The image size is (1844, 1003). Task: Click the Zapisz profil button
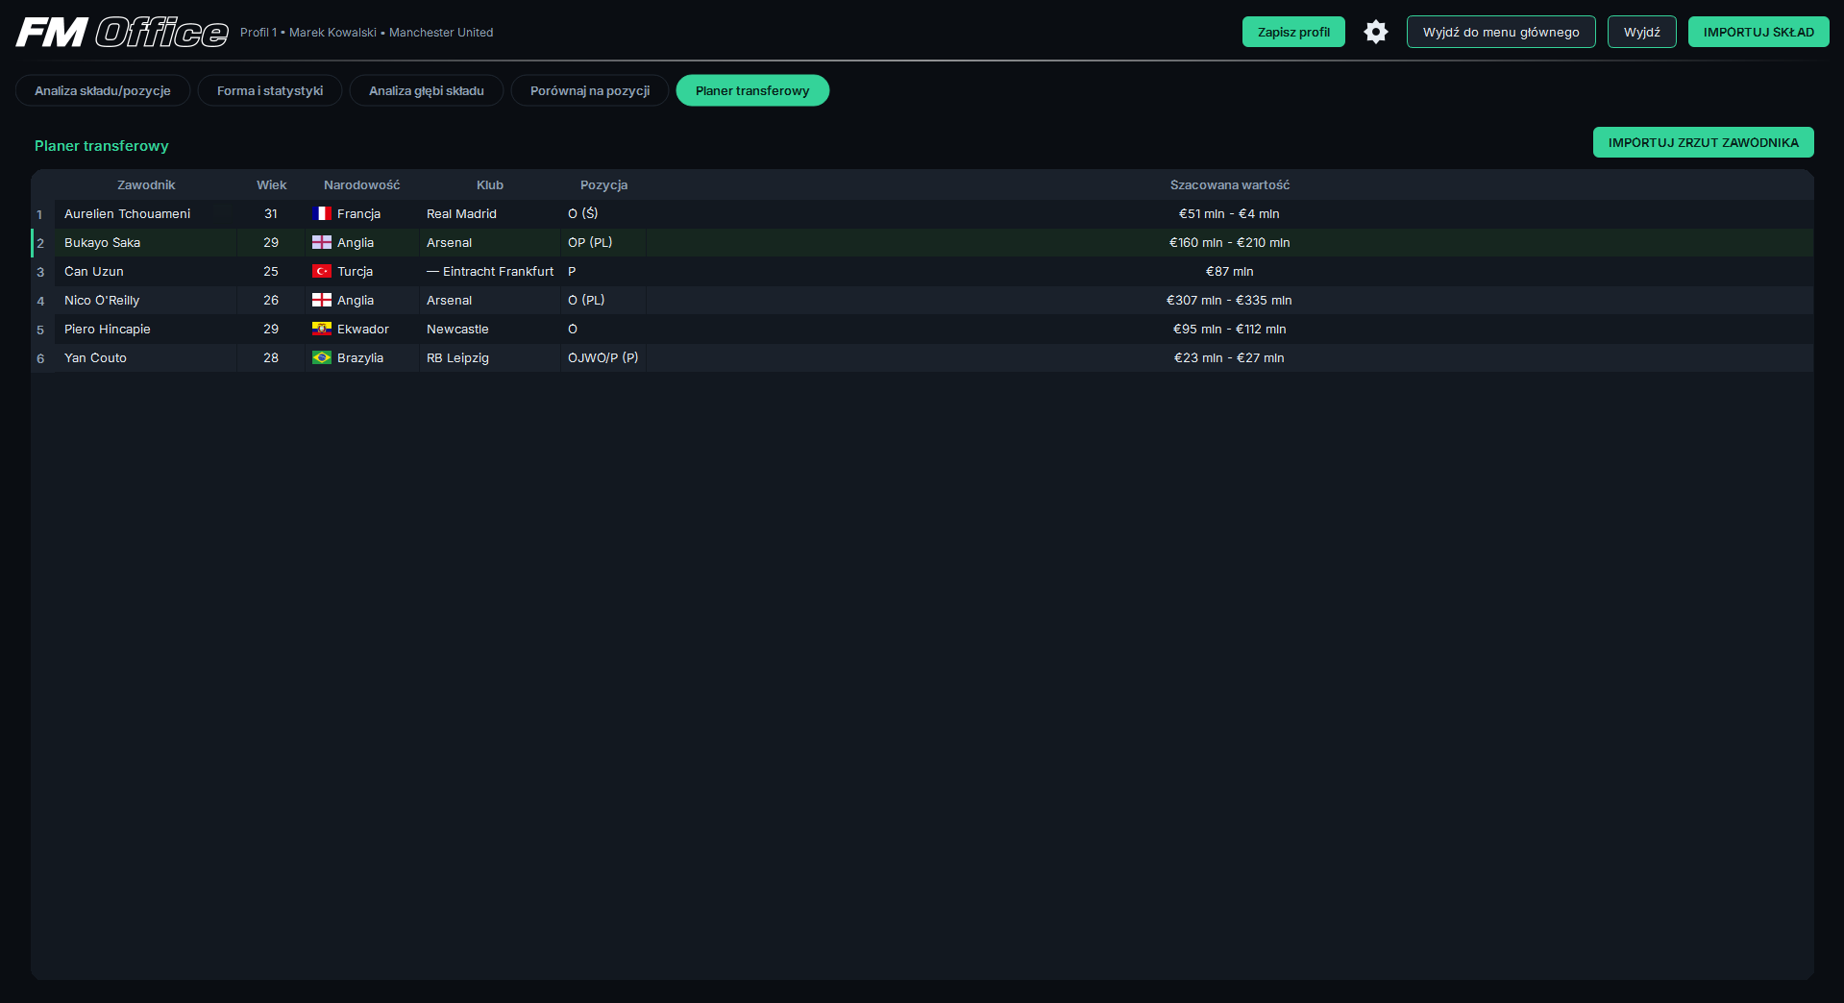pyautogui.click(x=1293, y=32)
